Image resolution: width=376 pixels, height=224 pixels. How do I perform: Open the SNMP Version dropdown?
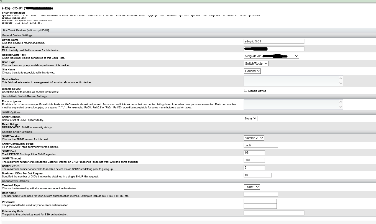(x=254, y=138)
